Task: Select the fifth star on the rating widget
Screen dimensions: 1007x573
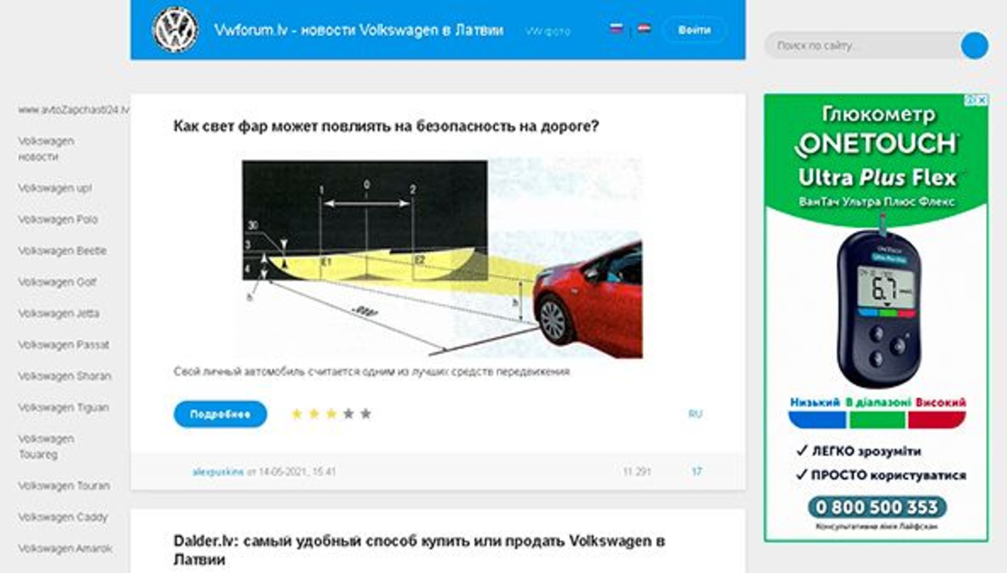Action: coord(367,414)
